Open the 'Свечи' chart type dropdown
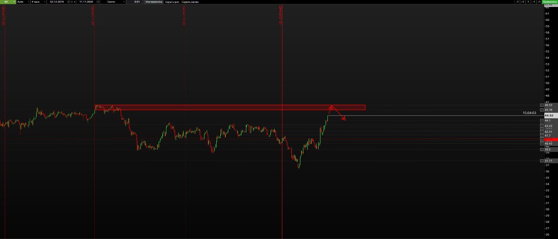The height and width of the screenshot is (239, 558). [x=114, y=2]
